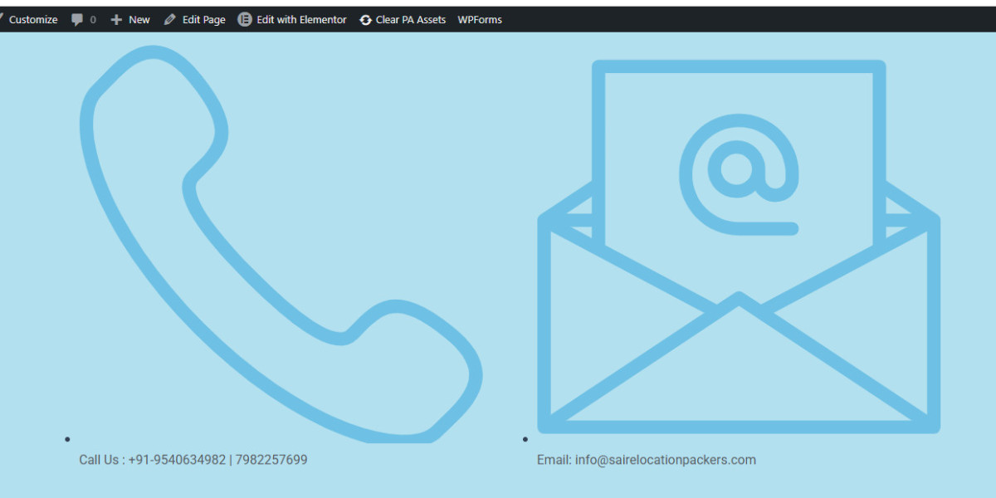Select the Edit Page link
The image size is (996, 498).
(203, 20)
